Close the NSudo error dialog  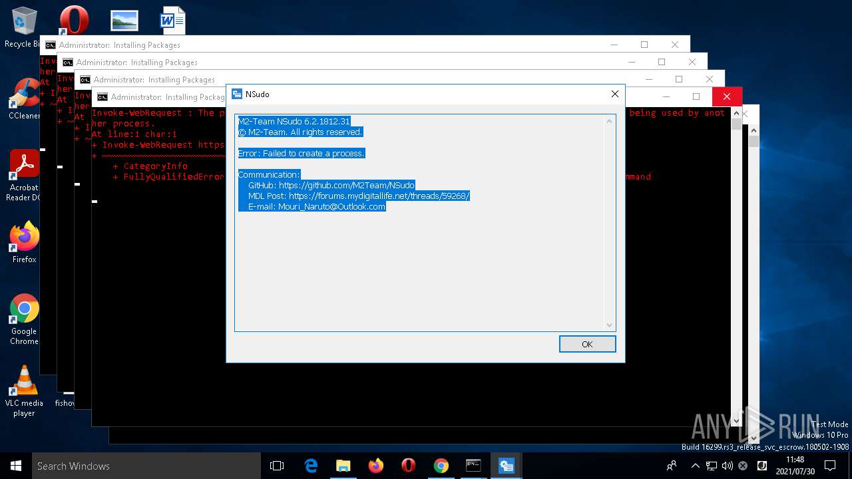click(614, 94)
